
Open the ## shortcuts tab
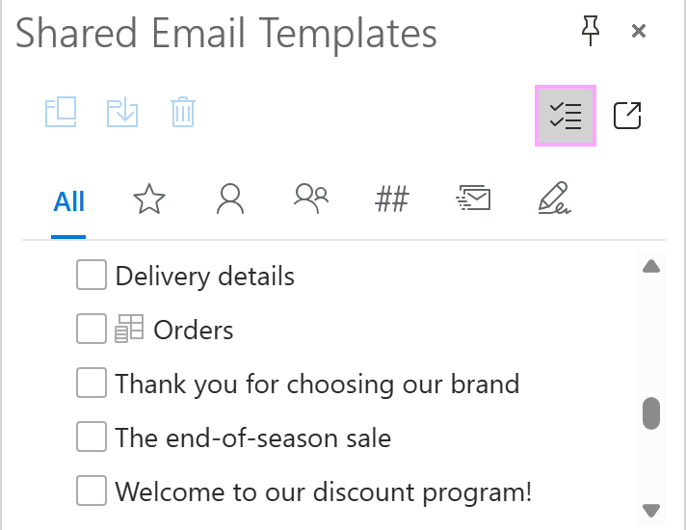[x=392, y=200]
